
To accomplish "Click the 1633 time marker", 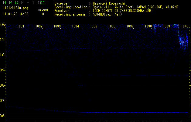I will [x=57, y=26].
